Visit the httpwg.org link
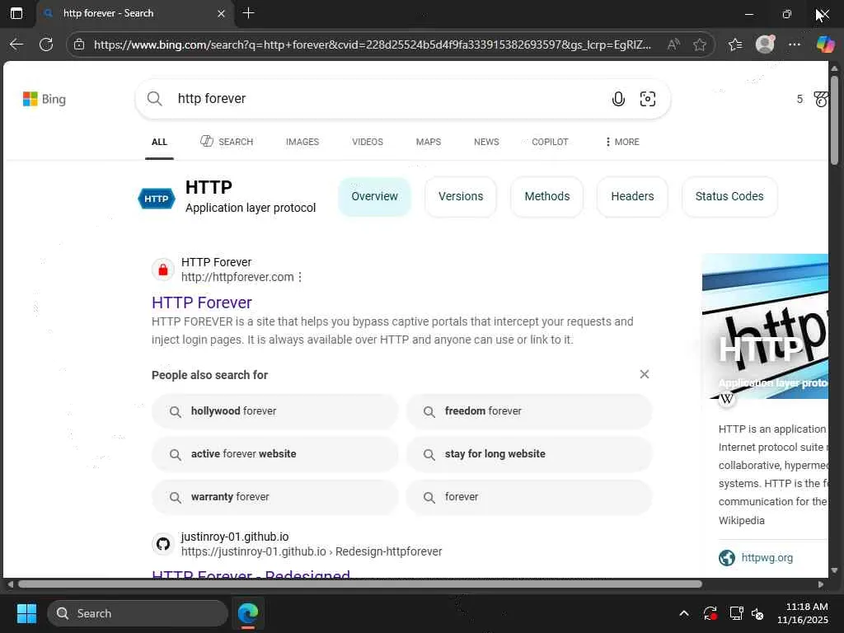Image resolution: width=844 pixels, height=633 pixels. (x=767, y=558)
